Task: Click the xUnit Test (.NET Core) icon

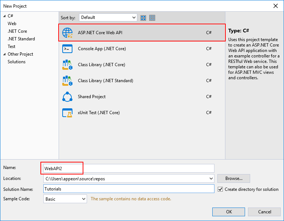Action: point(68,113)
